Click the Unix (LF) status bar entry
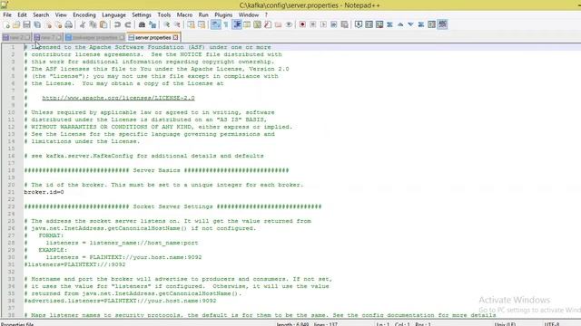 click(x=505, y=324)
